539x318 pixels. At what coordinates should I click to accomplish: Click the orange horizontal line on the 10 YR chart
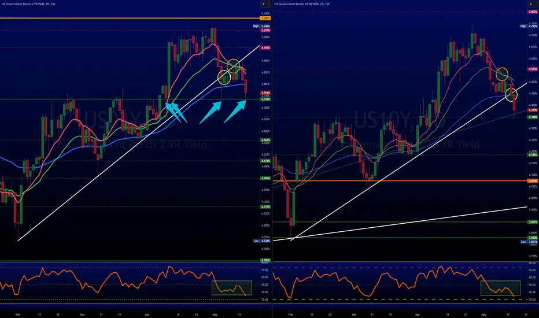tap(400, 181)
